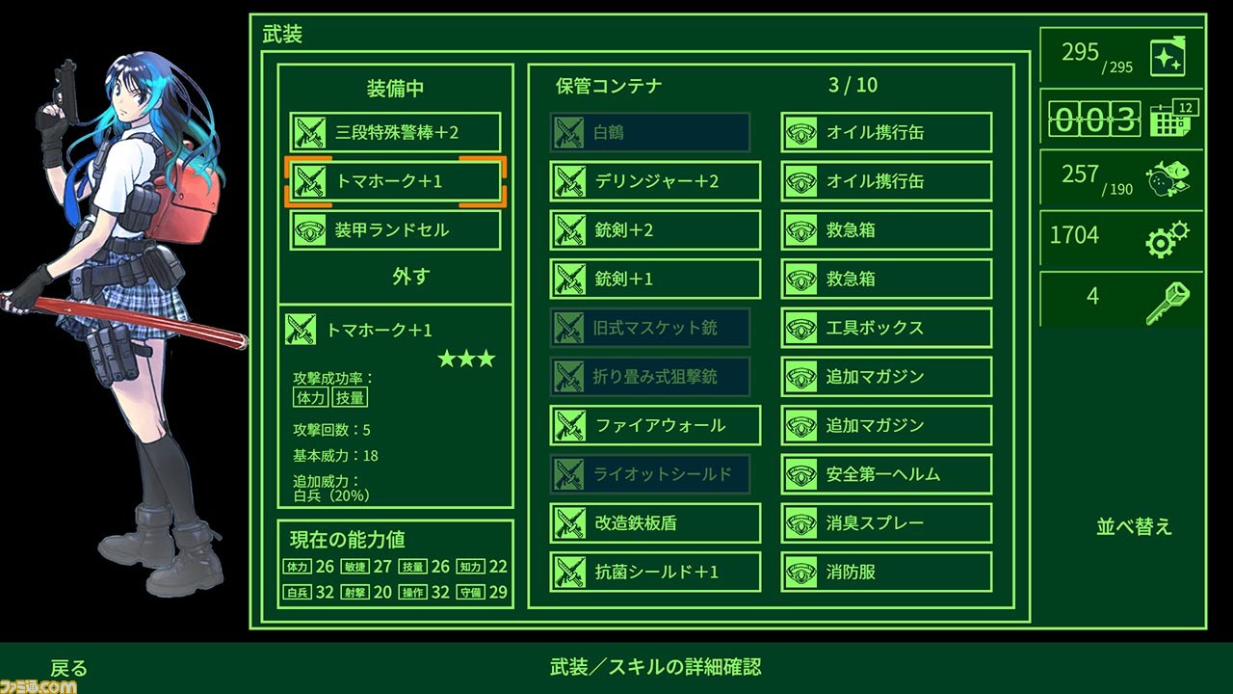The height and width of the screenshot is (694, 1233).
Task: Select equipped 三段特殊警棒+2 slot
Action: tap(395, 132)
